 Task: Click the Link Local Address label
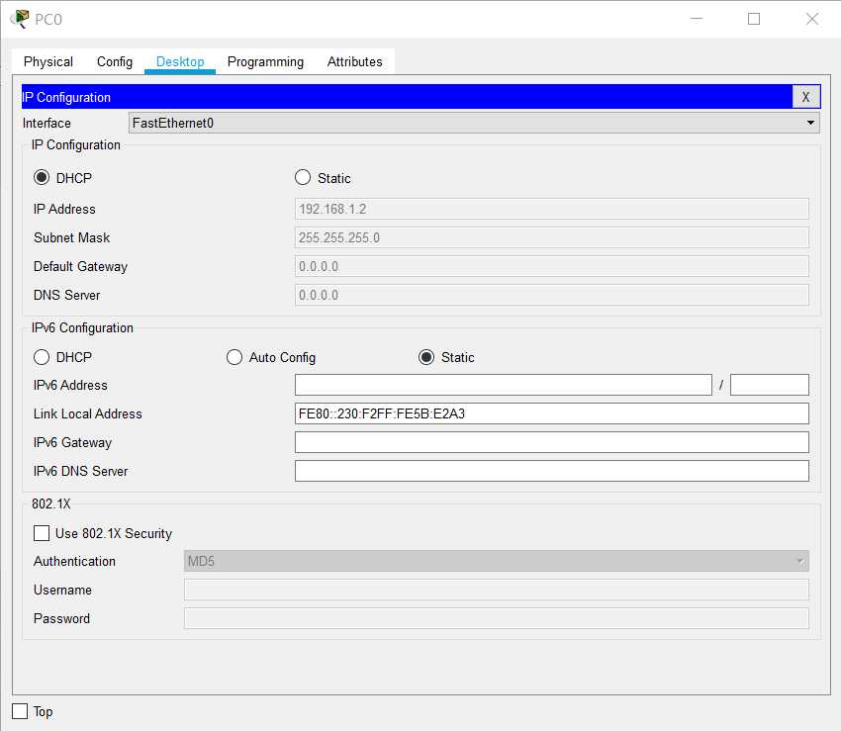click(x=87, y=413)
